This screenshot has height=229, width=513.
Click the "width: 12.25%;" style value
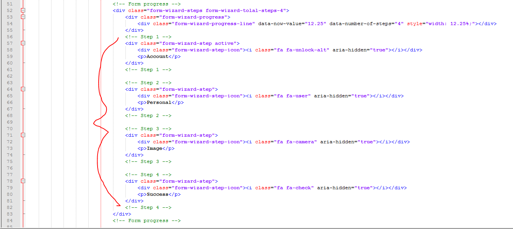pyautogui.click(x=450, y=24)
